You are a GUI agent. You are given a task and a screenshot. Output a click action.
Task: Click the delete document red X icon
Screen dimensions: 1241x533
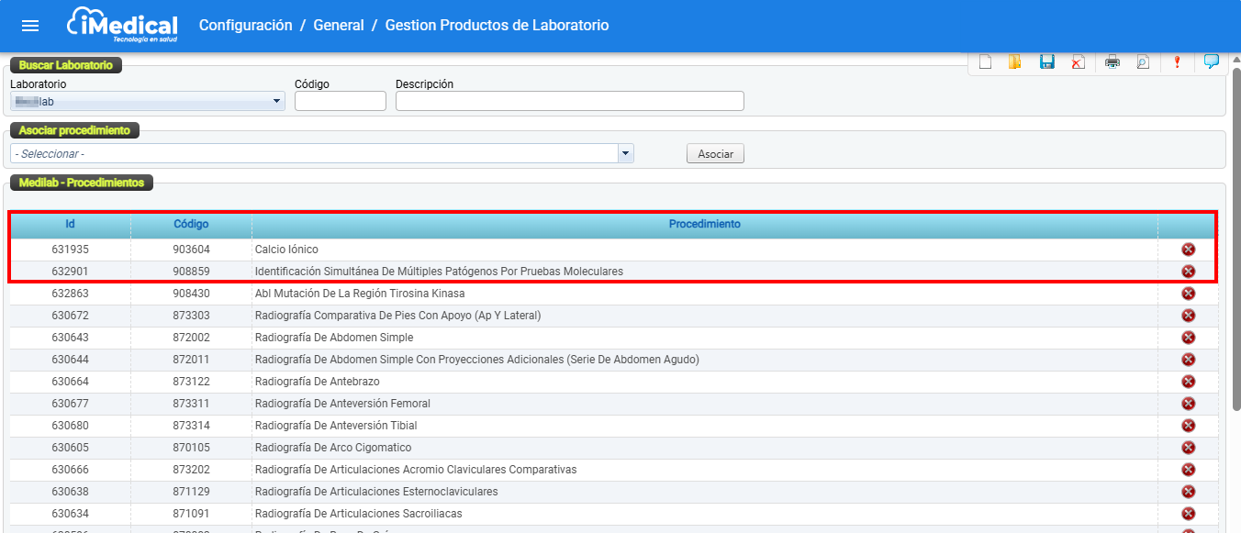pyautogui.click(x=1078, y=62)
